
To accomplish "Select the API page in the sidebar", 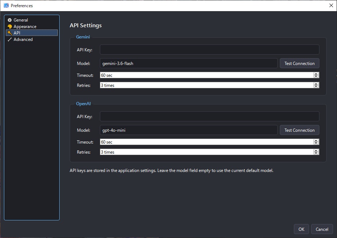I will pos(32,33).
